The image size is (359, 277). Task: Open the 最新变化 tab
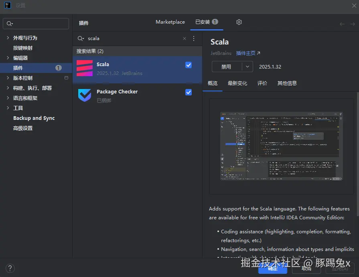coord(237,83)
